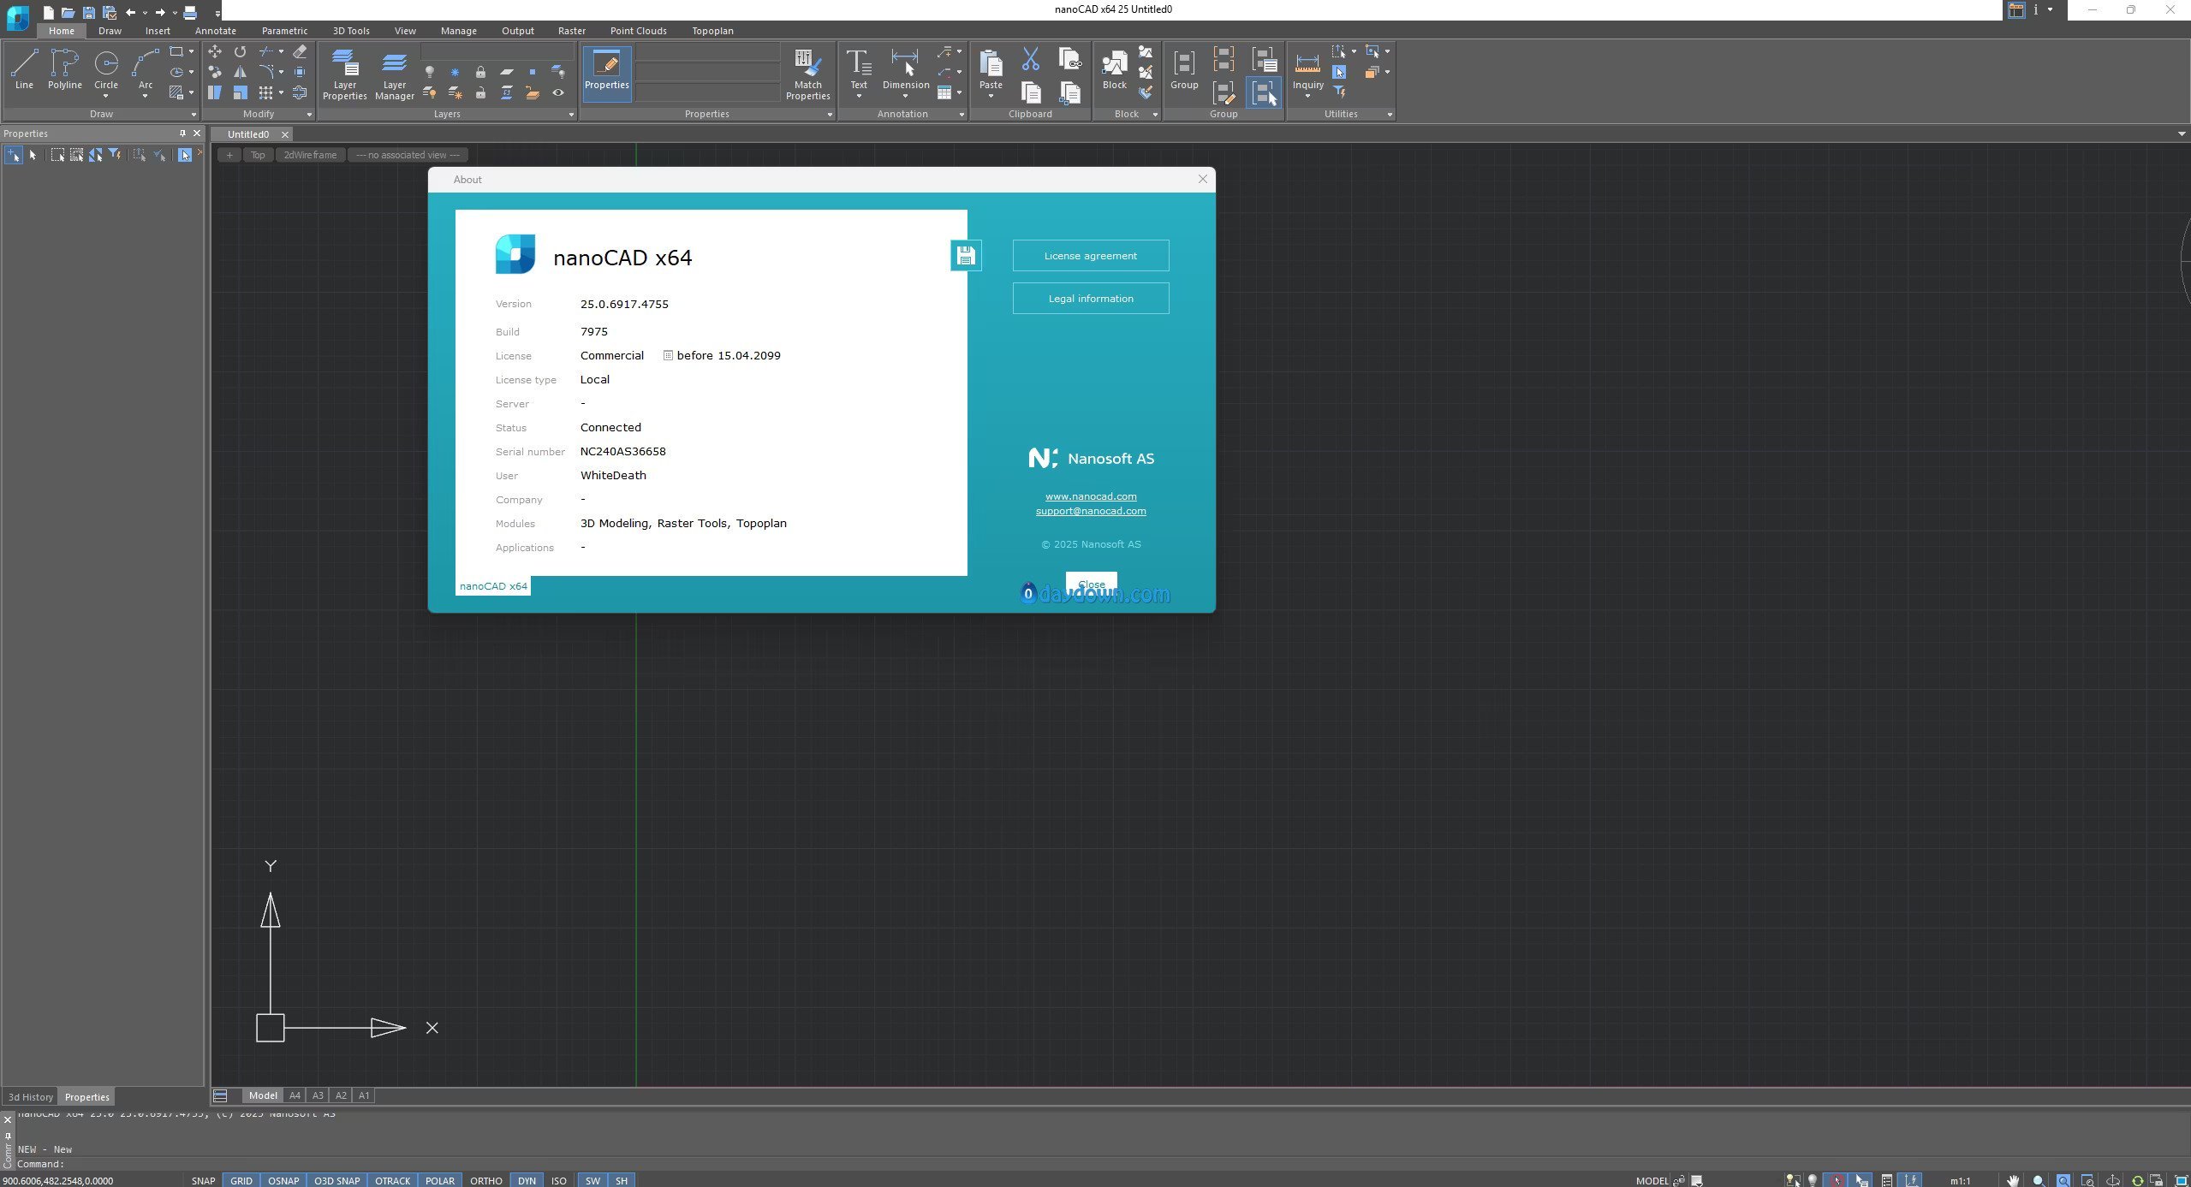This screenshot has width=2191, height=1187.
Task: Click the Open folder icon in quick access toolbar
Action: pos(68,12)
